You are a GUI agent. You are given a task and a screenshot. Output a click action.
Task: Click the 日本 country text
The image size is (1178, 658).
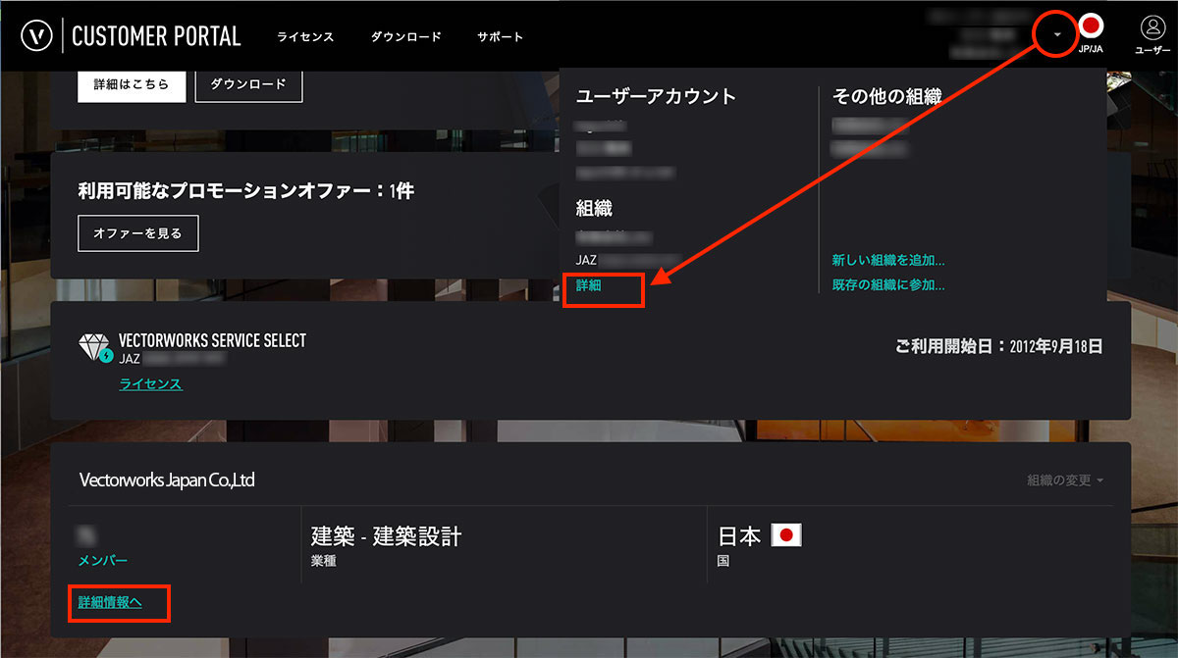(x=740, y=536)
